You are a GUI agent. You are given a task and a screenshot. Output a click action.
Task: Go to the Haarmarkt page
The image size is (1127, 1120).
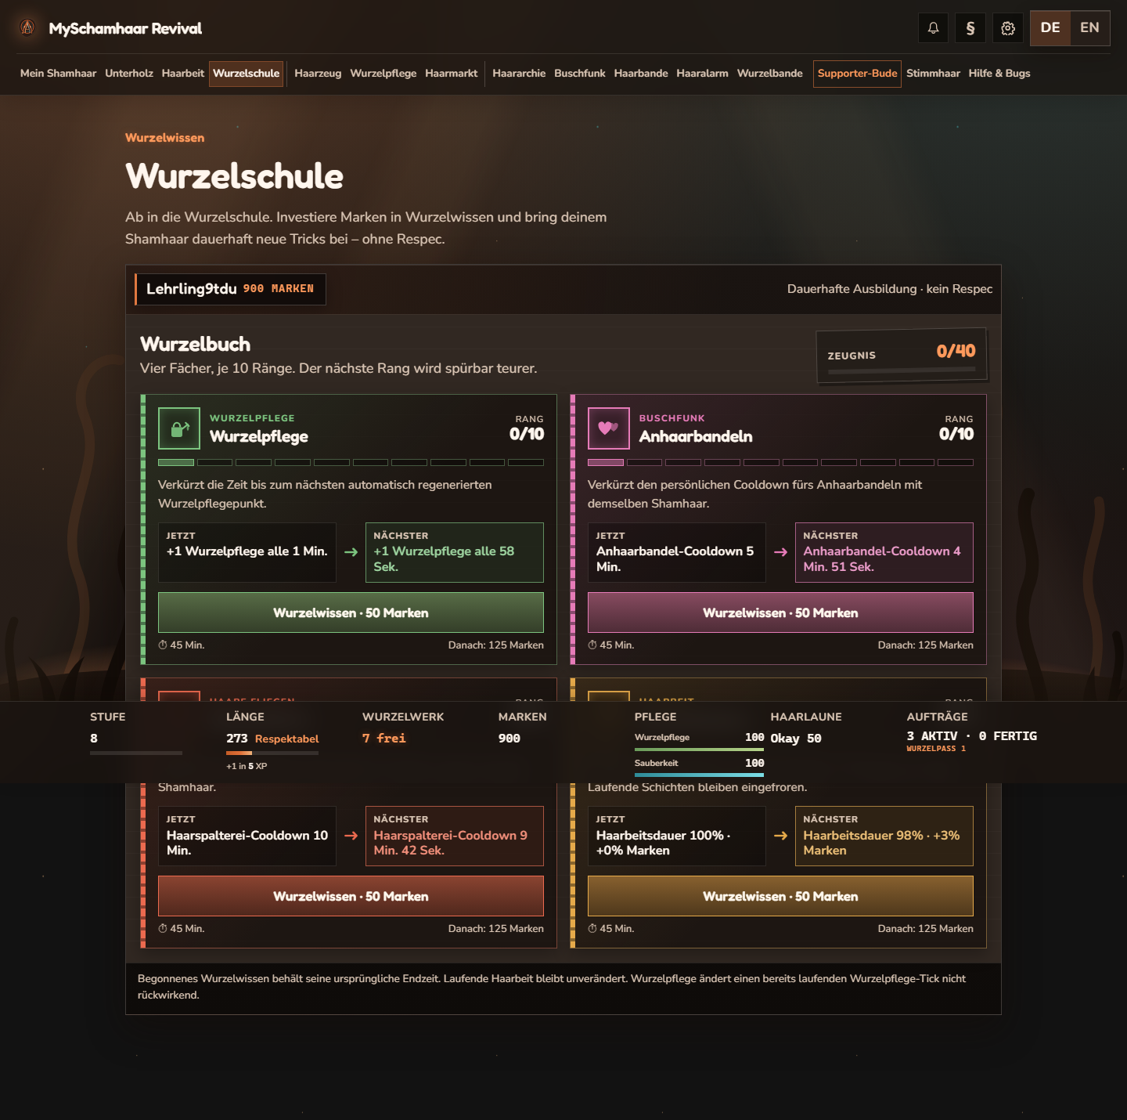tap(452, 74)
